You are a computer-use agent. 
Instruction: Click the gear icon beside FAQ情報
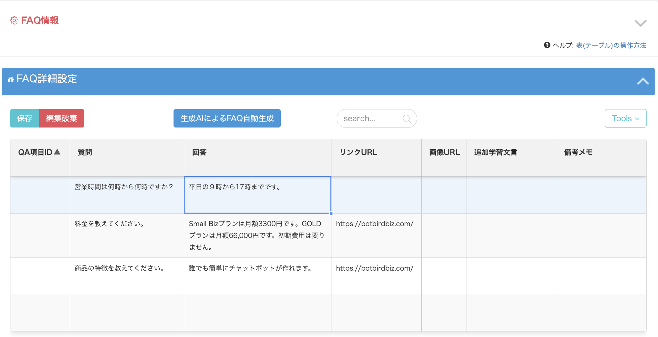14,20
